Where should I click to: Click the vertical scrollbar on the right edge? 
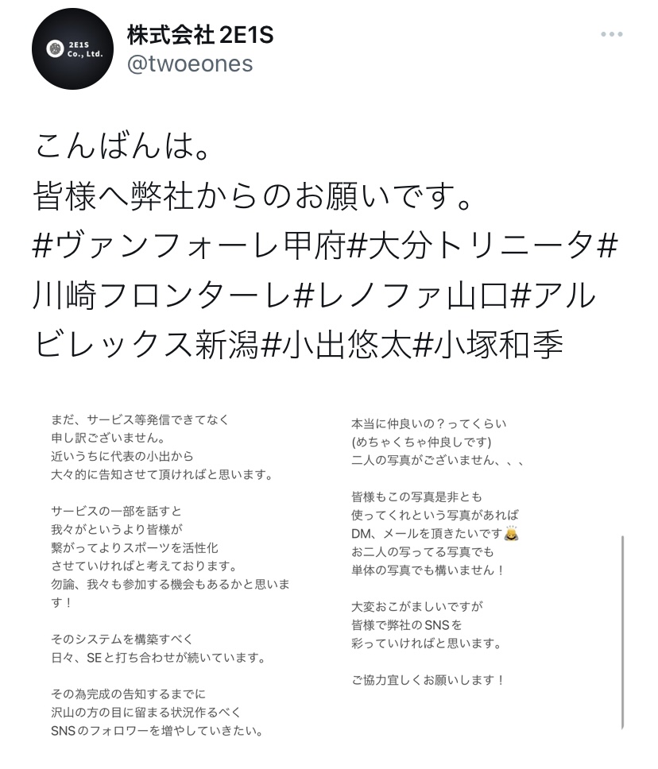click(623, 632)
